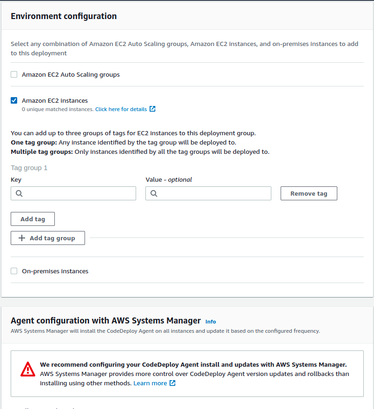The width and height of the screenshot is (374, 409).
Task: Click the search magnifier icon in Value field
Action: pyautogui.click(x=154, y=193)
